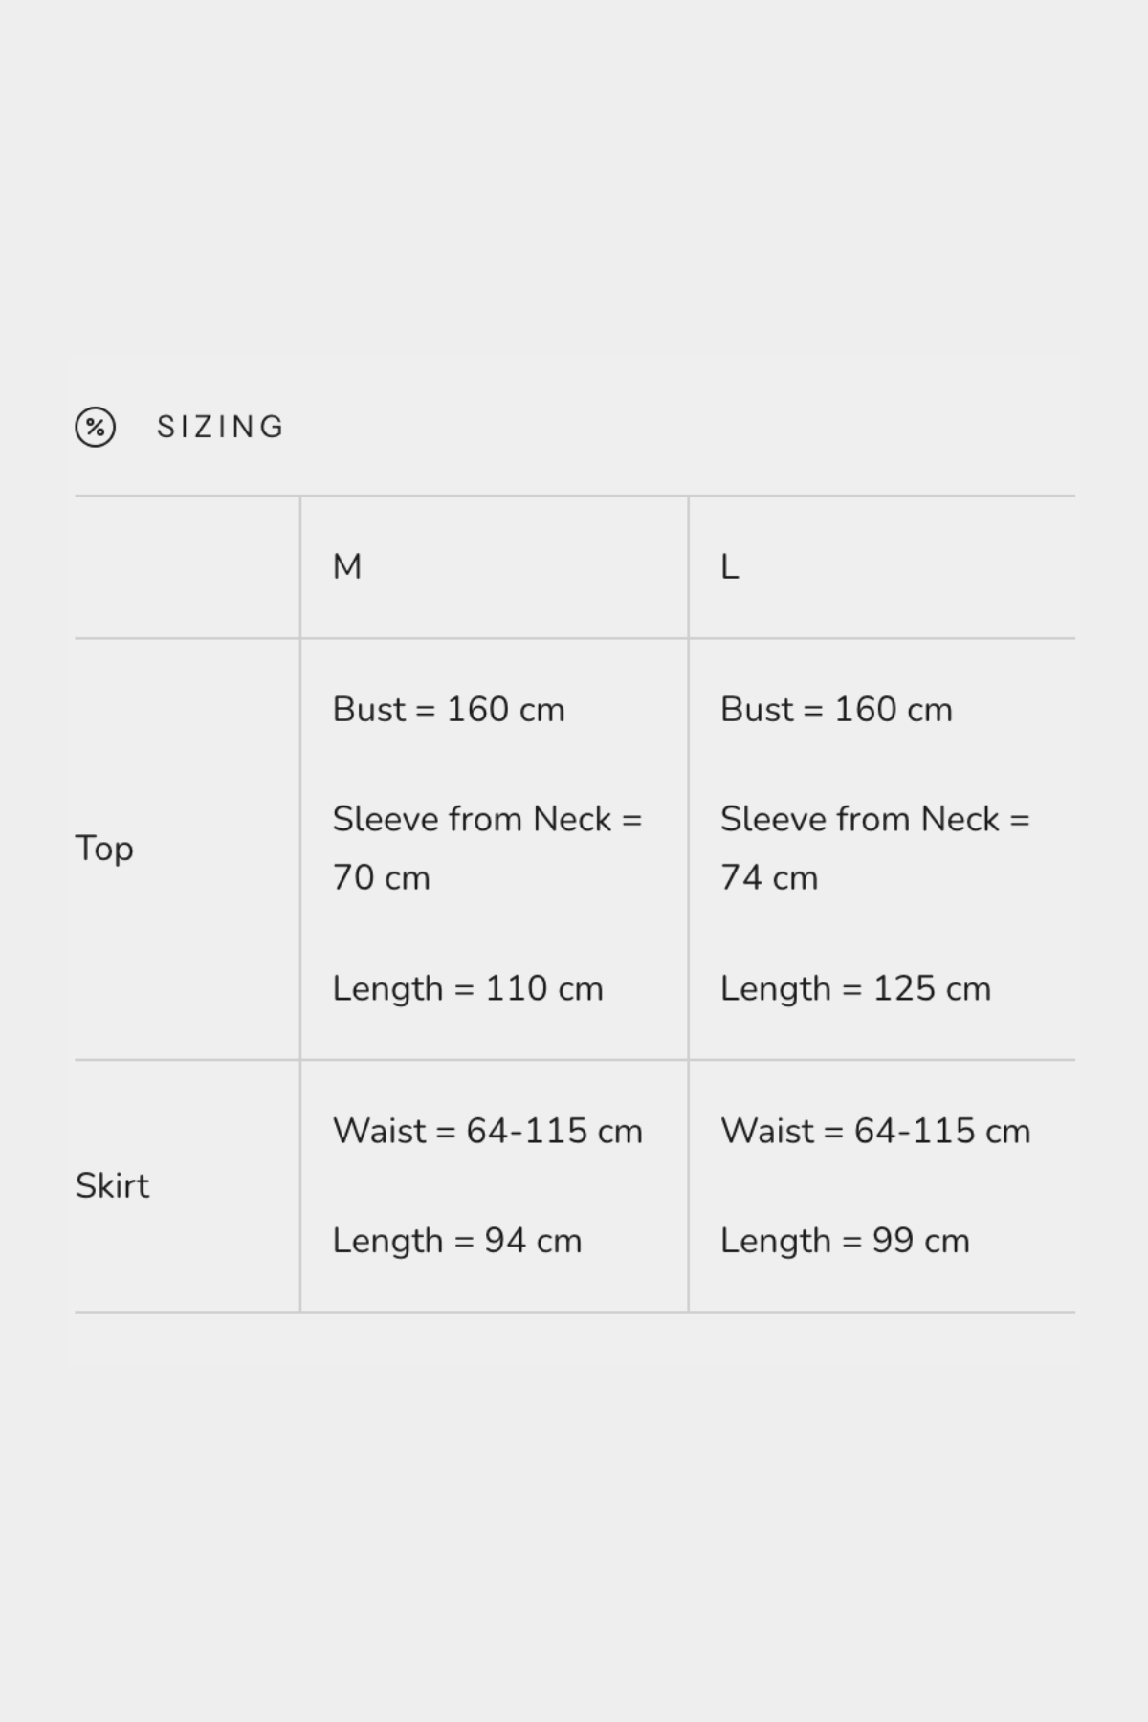This screenshot has height=1722, width=1148.
Task: Click Length = 110 cm for top
Action: [468, 989]
